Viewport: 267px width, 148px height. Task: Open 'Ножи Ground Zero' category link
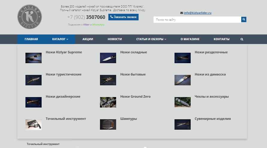point(135,96)
